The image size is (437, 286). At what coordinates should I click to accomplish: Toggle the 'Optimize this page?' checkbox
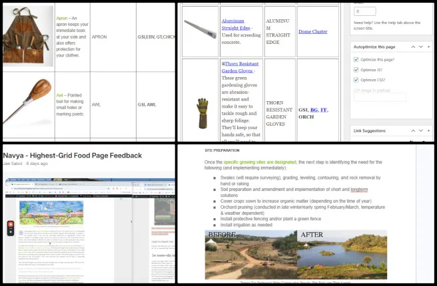coord(356,60)
